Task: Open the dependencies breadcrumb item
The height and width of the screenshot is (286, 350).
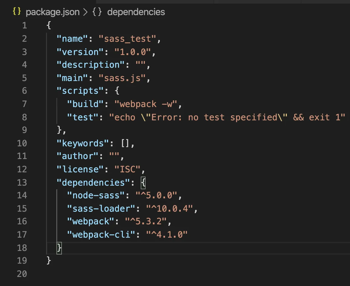Action: pyautogui.click(x=136, y=12)
